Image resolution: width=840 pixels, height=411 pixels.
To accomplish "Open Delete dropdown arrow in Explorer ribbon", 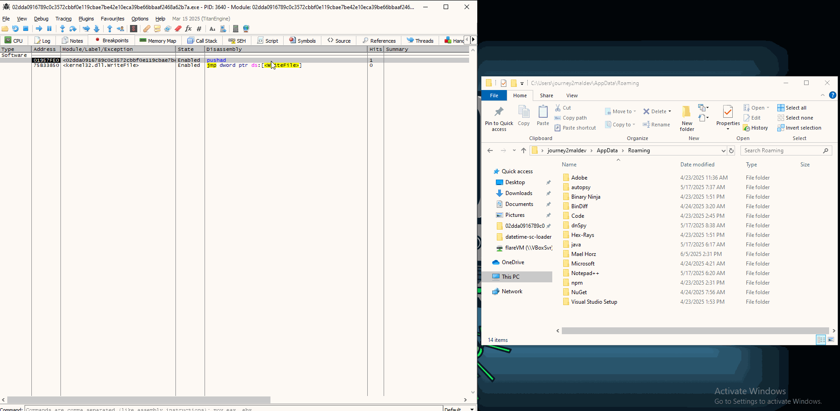I will point(670,111).
